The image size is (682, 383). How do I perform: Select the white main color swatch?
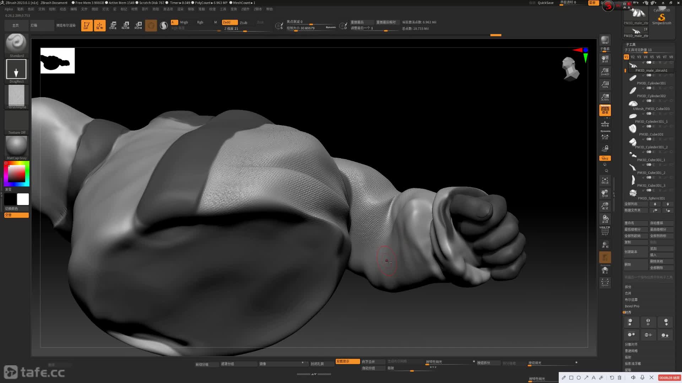pos(23,199)
